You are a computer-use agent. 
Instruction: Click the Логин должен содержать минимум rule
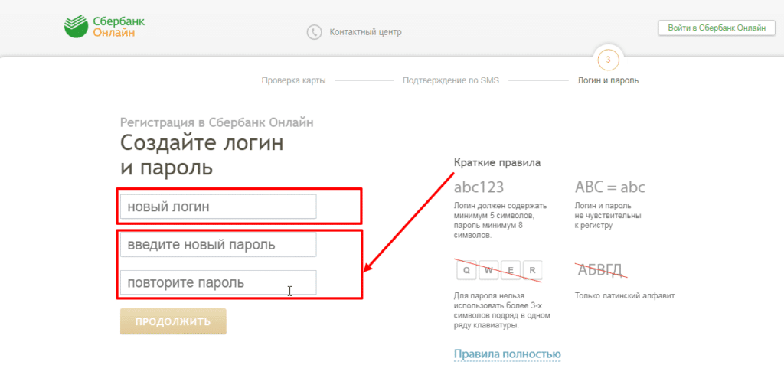pos(501,220)
